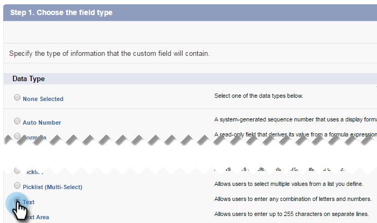This screenshot has width=377, height=223.
Task: Select the Auto Number radio button
Action: coord(17,121)
